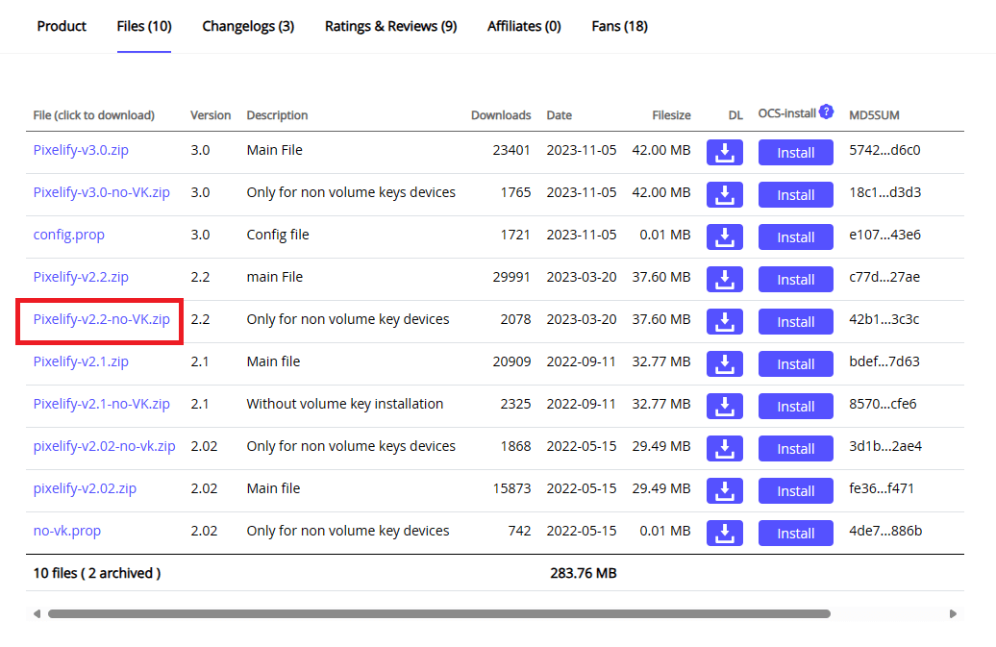The image size is (996, 647).
Task: Click Install in the no-vk.prop row
Action: (x=795, y=534)
